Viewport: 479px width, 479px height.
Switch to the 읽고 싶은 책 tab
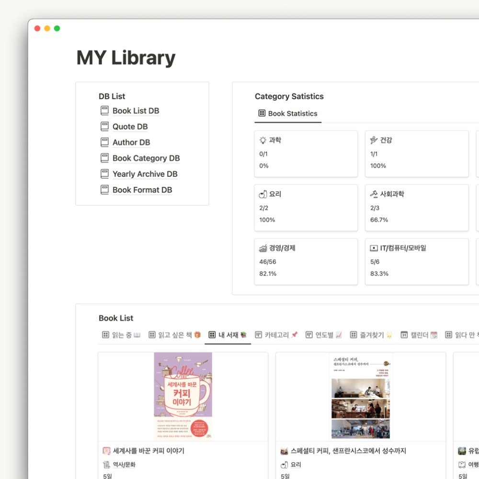click(x=174, y=335)
